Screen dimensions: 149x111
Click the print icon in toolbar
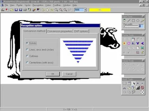click(x=25, y=10)
